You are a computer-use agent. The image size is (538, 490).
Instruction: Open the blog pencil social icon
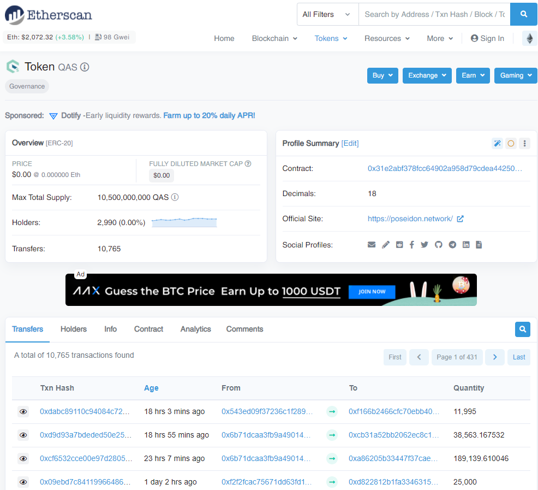(x=386, y=245)
